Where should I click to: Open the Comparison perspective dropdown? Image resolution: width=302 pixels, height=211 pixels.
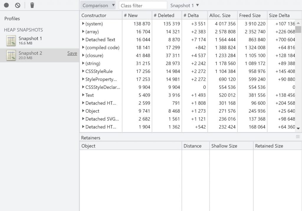[98, 5]
